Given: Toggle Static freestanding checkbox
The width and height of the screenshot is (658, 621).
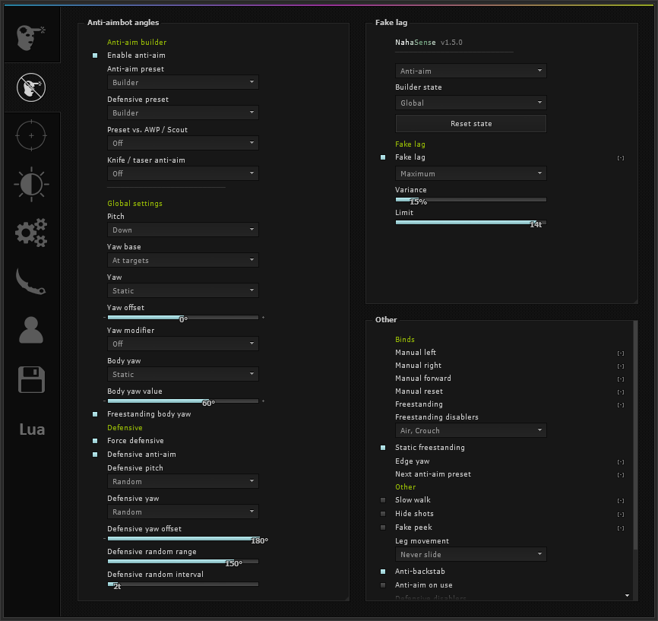Looking at the screenshot, I should (383, 448).
